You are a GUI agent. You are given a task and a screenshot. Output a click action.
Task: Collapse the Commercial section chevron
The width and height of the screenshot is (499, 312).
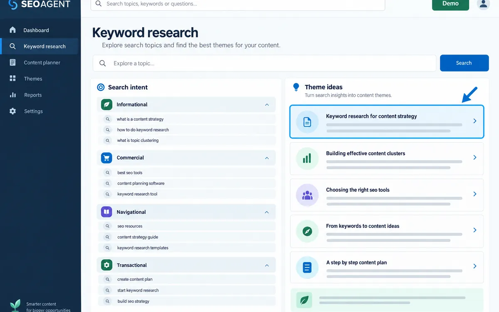click(x=267, y=158)
